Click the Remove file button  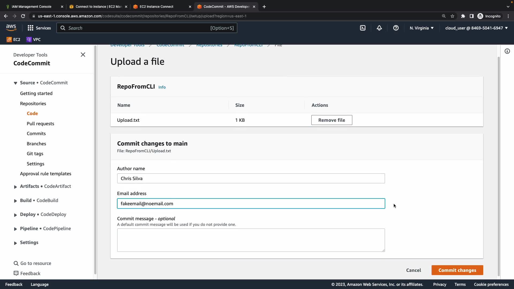click(x=332, y=120)
